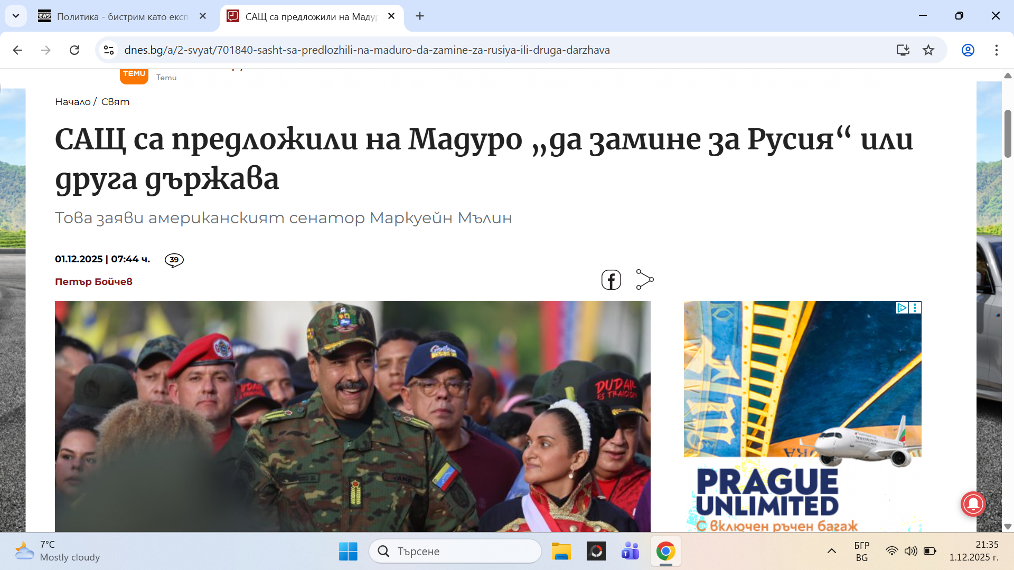This screenshot has width=1014, height=570.
Task: Go to Свят breadcrumb section
Action: 115,102
